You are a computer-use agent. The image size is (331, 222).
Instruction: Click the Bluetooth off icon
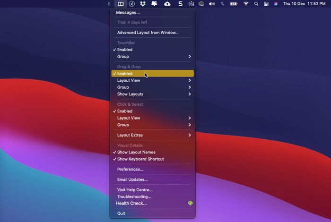coord(222,4)
